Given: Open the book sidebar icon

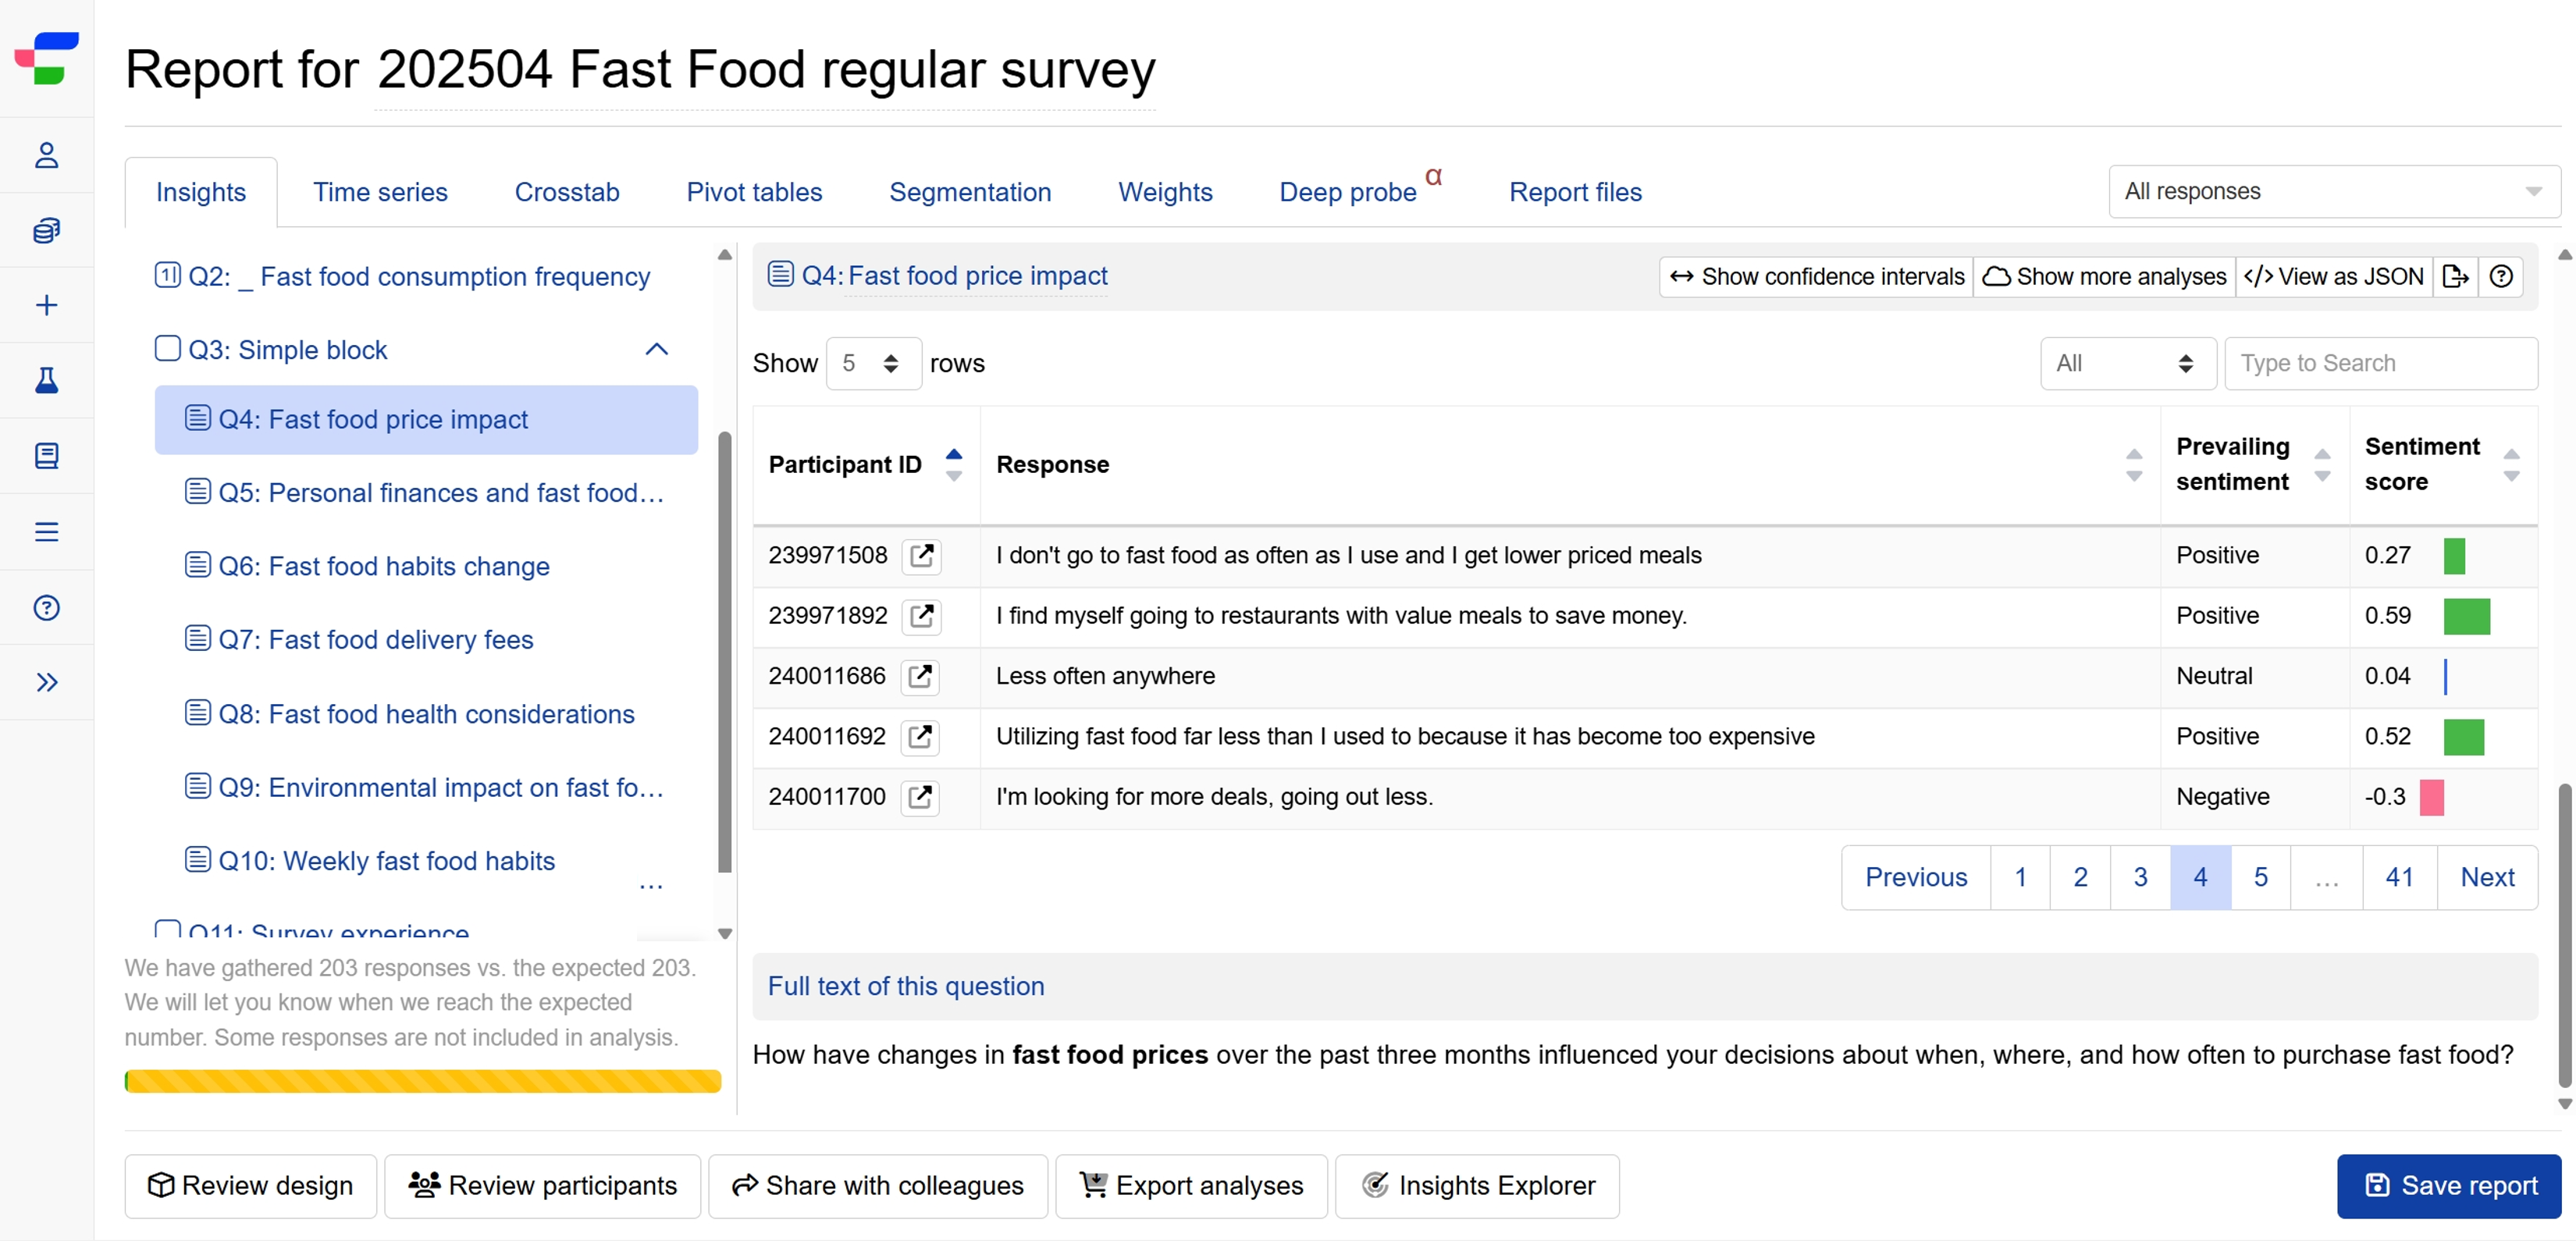Looking at the screenshot, I should [x=46, y=456].
